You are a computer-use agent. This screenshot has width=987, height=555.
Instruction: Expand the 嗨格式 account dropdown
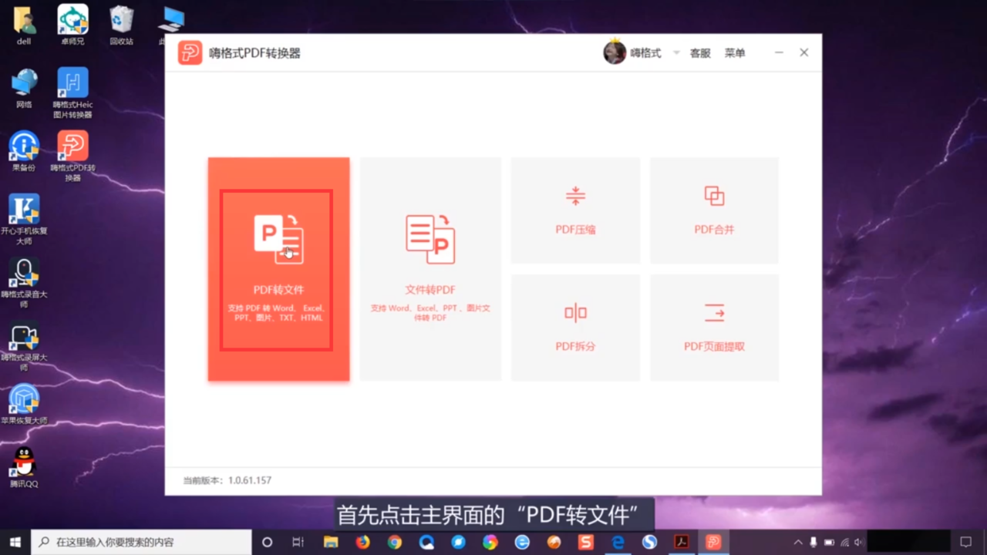click(x=675, y=52)
